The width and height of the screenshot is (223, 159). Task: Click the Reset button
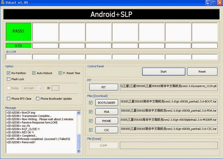tap(202, 71)
